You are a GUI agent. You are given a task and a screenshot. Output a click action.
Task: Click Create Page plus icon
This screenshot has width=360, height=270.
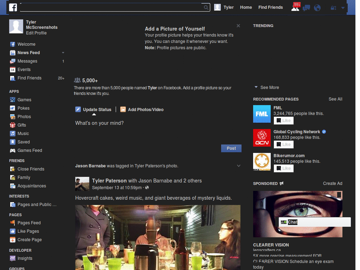tap(13, 240)
